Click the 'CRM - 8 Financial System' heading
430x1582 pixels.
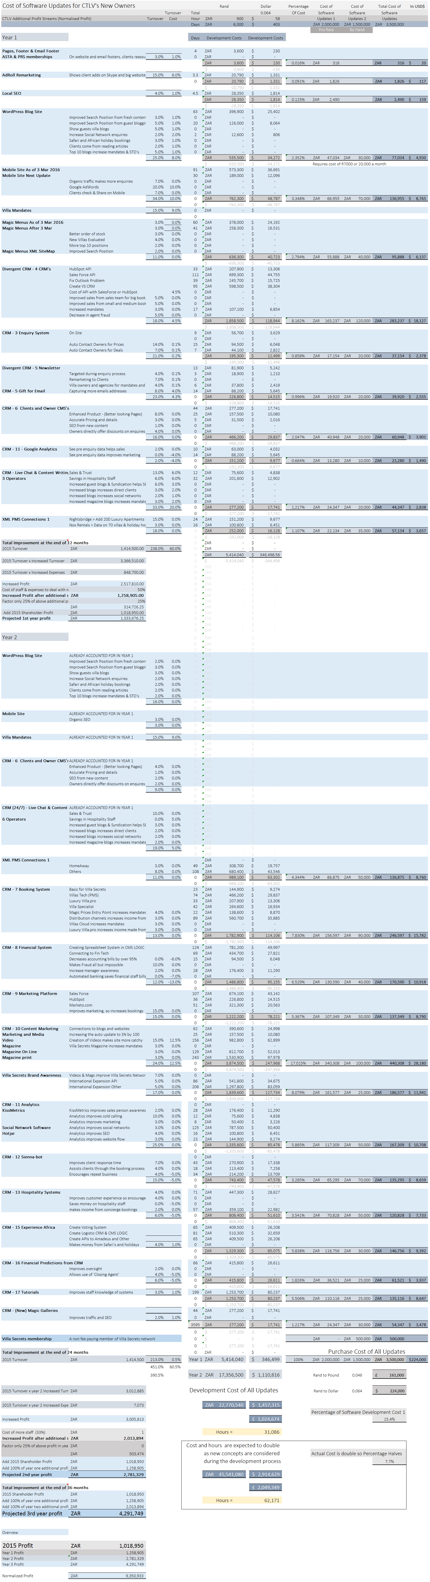click(27, 948)
